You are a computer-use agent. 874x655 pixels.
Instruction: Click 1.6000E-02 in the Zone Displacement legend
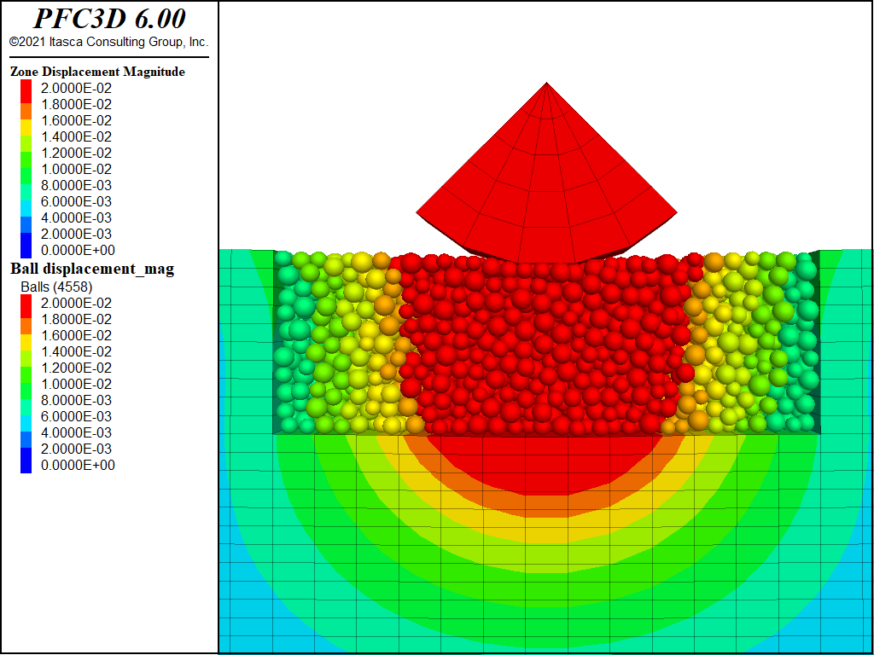coord(76,120)
